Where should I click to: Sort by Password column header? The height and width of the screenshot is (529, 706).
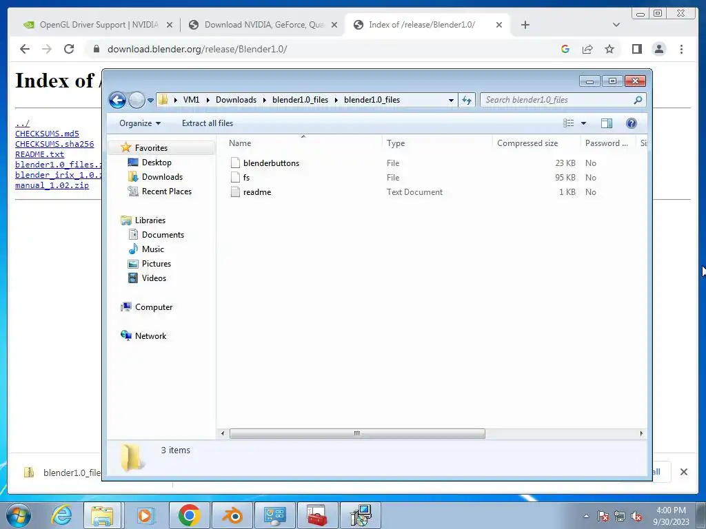click(x=608, y=143)
